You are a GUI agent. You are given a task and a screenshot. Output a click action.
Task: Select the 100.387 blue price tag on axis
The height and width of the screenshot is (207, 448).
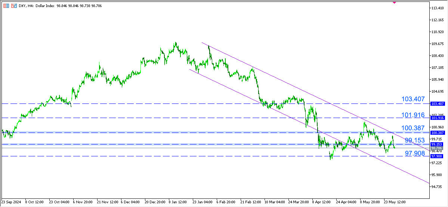click(437, 133)
